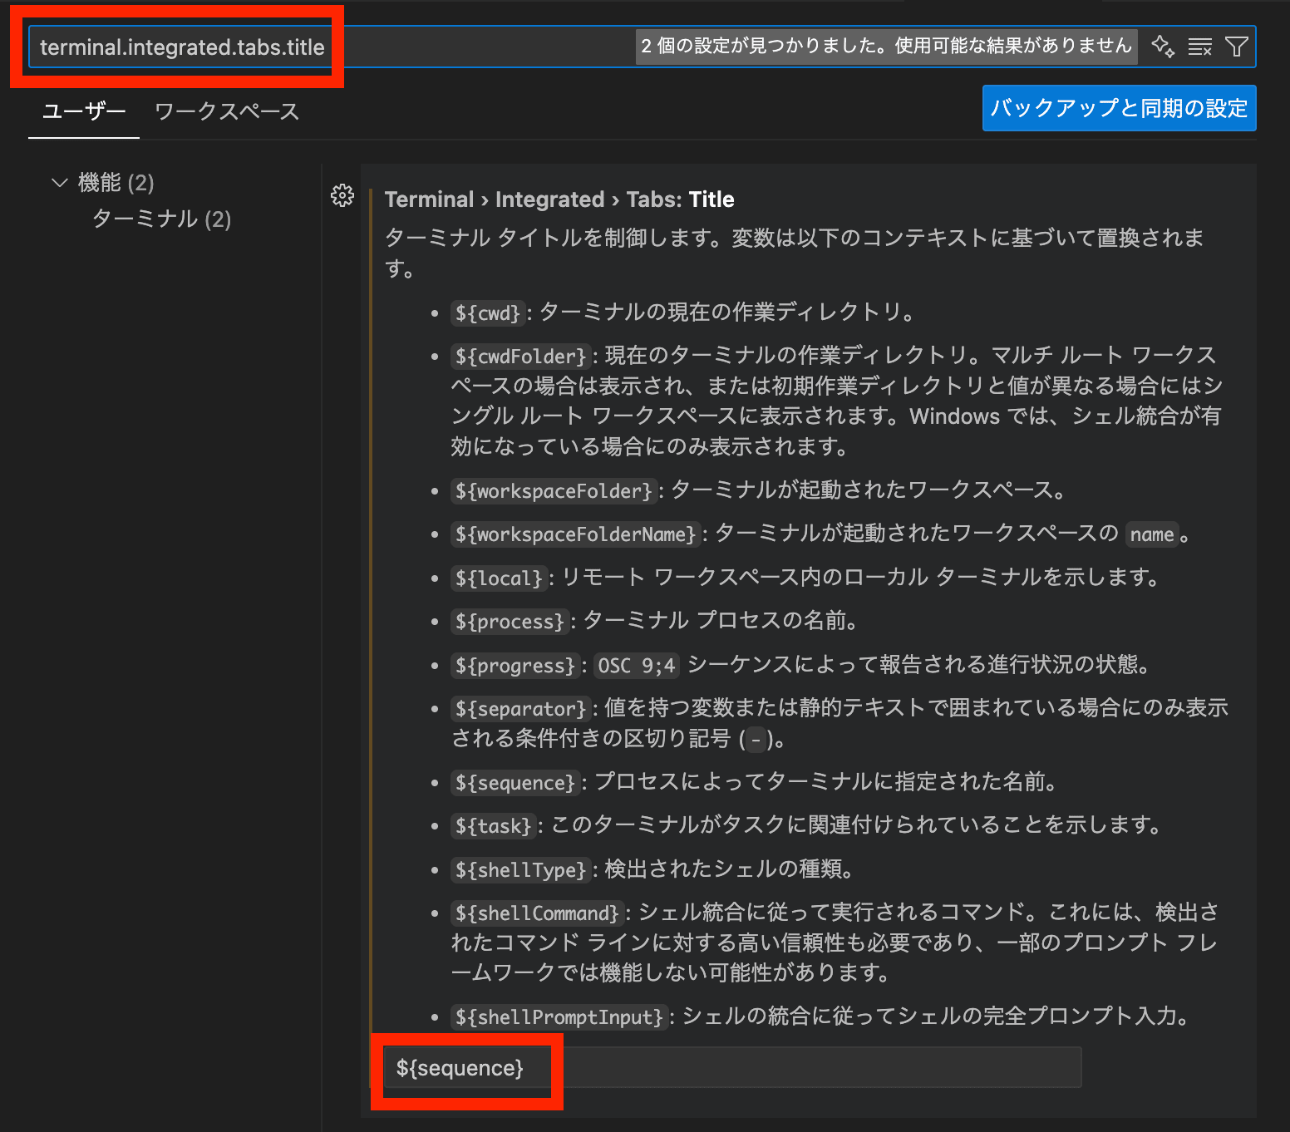
Task: Click the ${separator} variable code
Action: pyautogui.click(x=521, y=709)
